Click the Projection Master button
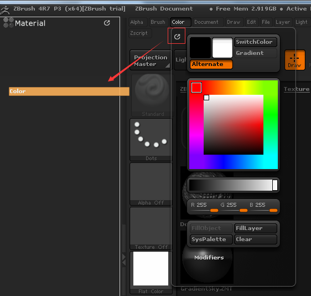The height and width of the screenshot is (296, 311). tap(151, 60)
